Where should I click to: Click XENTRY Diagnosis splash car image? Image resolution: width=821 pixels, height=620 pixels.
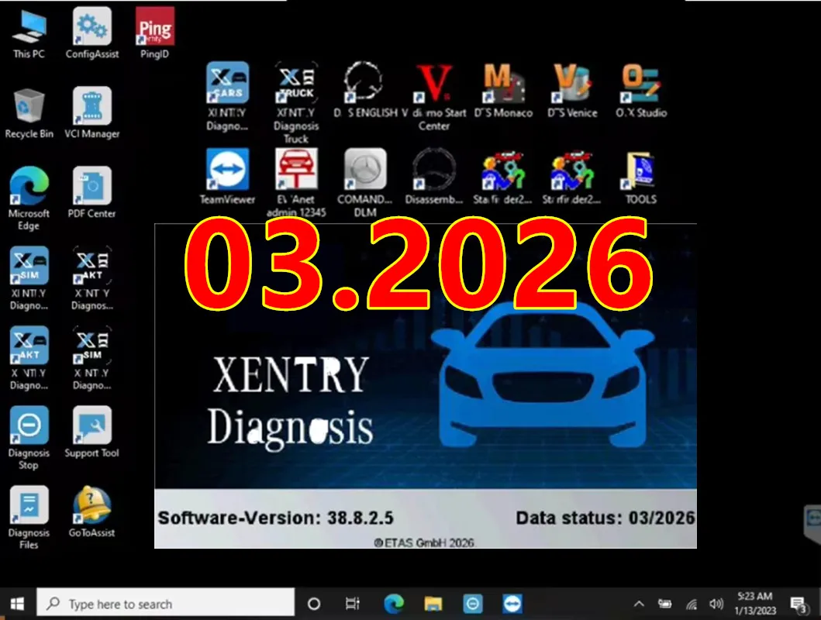tap(543, 374)
